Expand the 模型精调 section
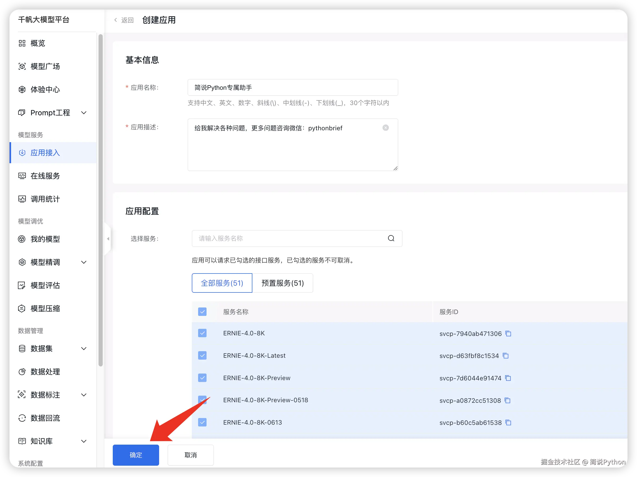The height and width of the screenshot is (477, 637). 84,262
